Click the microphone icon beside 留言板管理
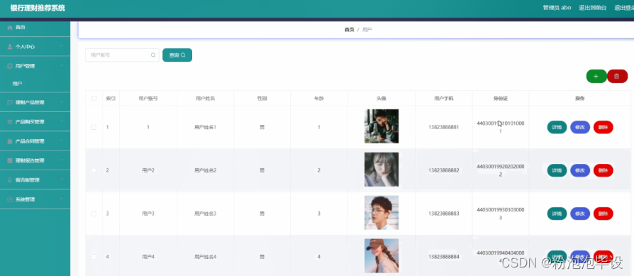Image resolution: width=634 pixels, height=276 pixels. [10, 180]
